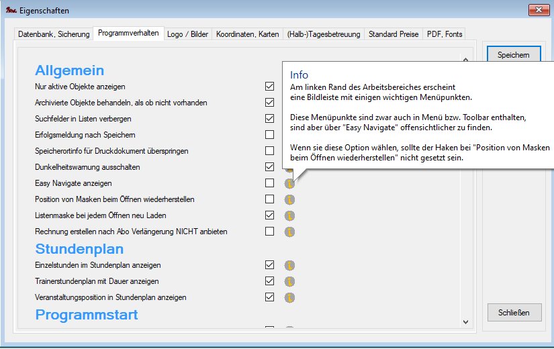This screenshot has width=554, height=349.
Task: Show info for Listenmaske bei jedem Öffnen
Action: 289,215
